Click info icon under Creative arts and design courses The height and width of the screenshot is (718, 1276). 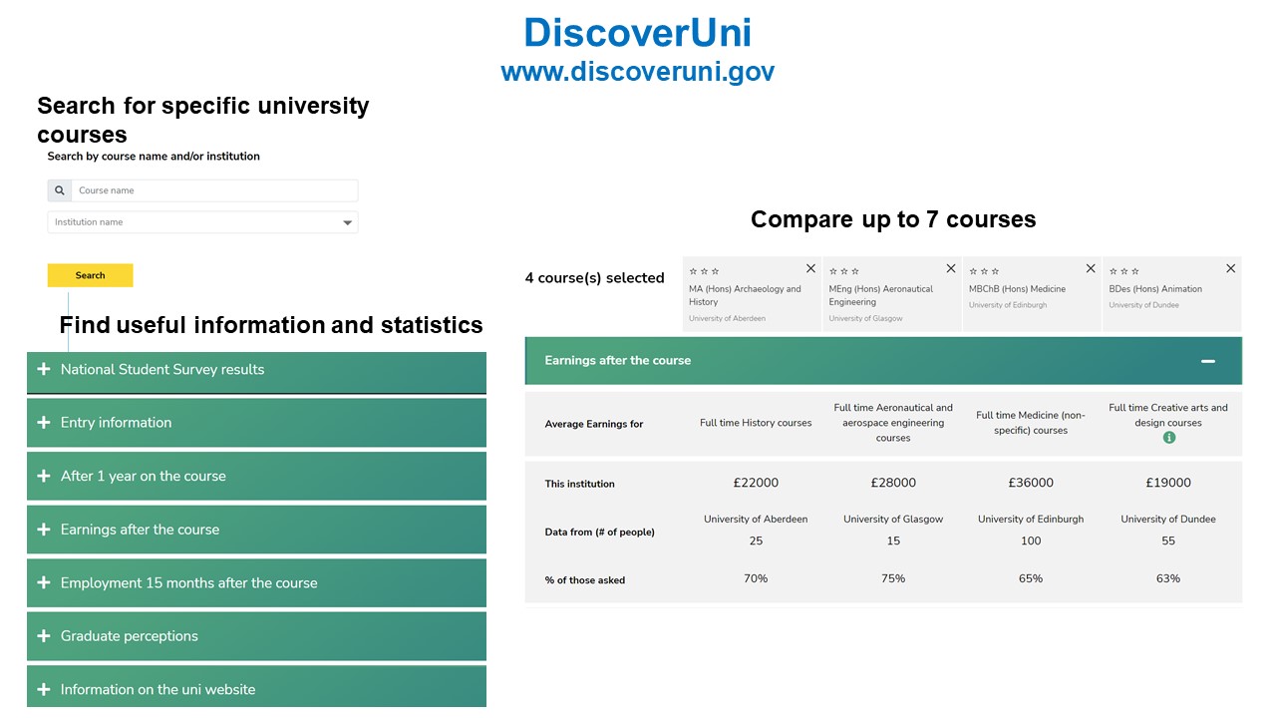pos(1169,438)
